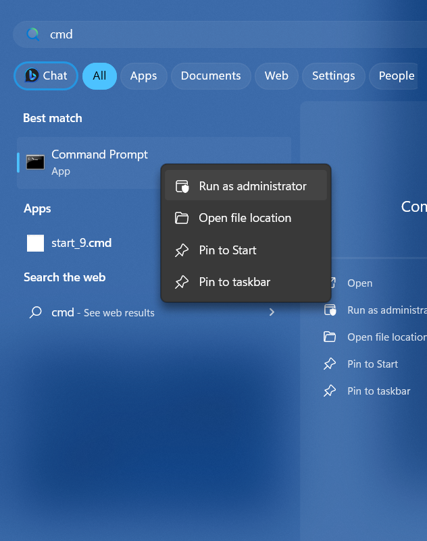Click the start_9.cmd file icon
427x541 pixels.
pos(35,243)
